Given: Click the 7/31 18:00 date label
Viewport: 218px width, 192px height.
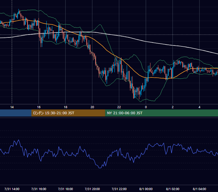Looking at the screenshot, I should click(65, 189).
